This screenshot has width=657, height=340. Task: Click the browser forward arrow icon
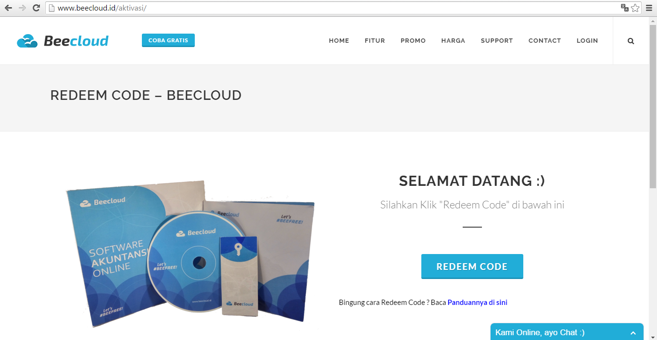(x=22, y=8)
